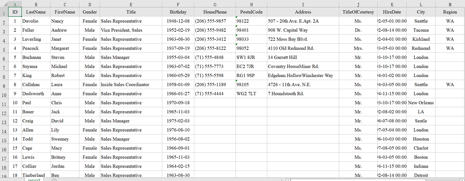Select the New Orleans city cell
The height and width of the screenshot is (181, 465).
421,103
